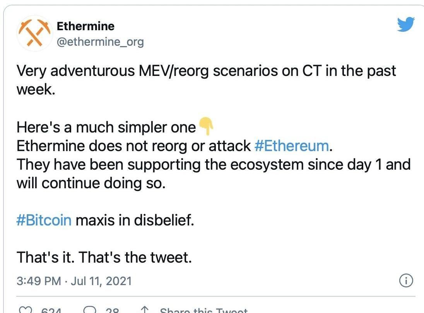Screen dimensions: 424x313
Task: Like the tweet with heart icon
Action: pyautogui.click(x=25, y=310)
